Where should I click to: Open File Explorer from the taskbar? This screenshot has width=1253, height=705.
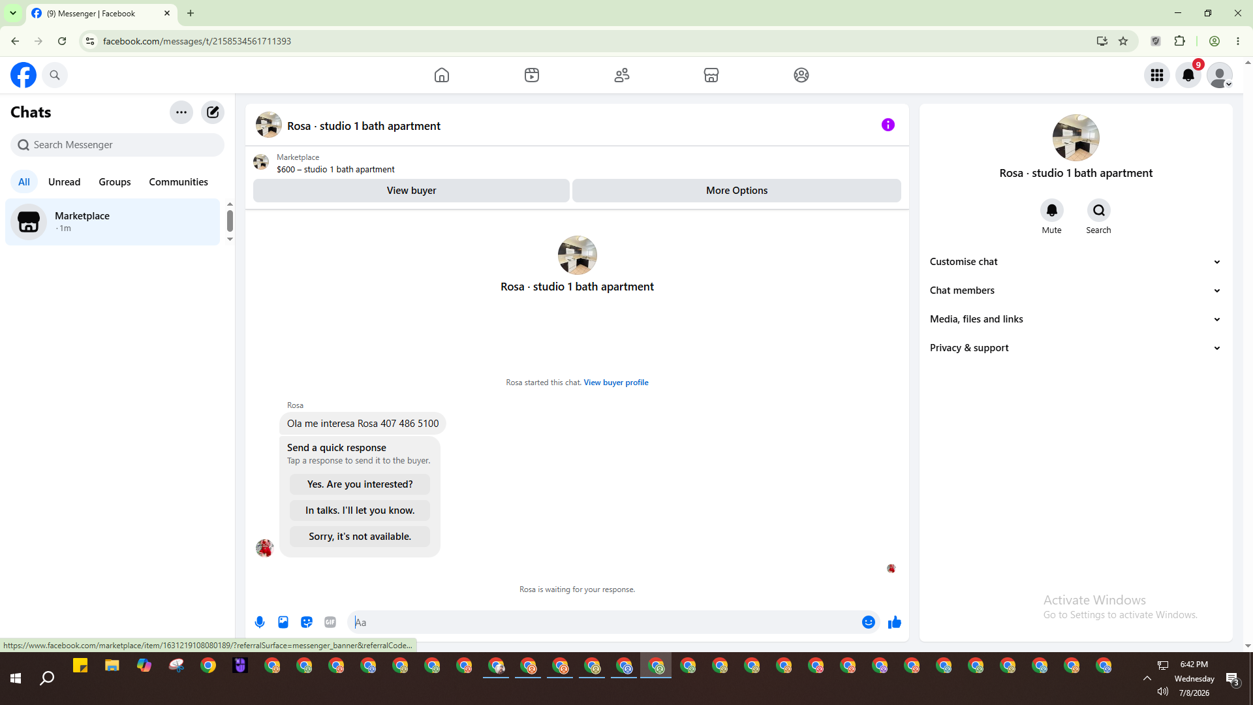(112, 666)
